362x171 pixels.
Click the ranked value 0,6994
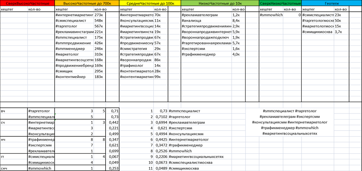161,123
